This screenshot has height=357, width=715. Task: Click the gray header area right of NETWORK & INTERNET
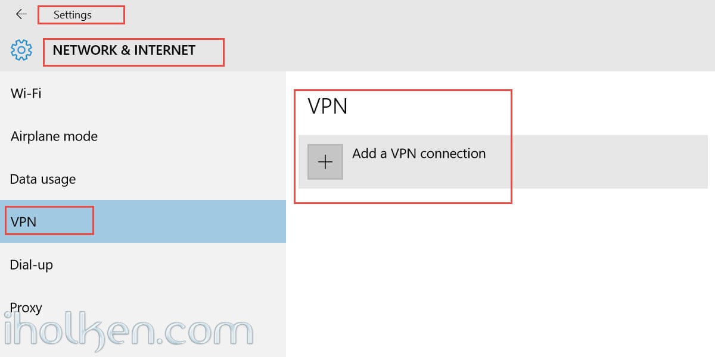click(x=470, y=51)
